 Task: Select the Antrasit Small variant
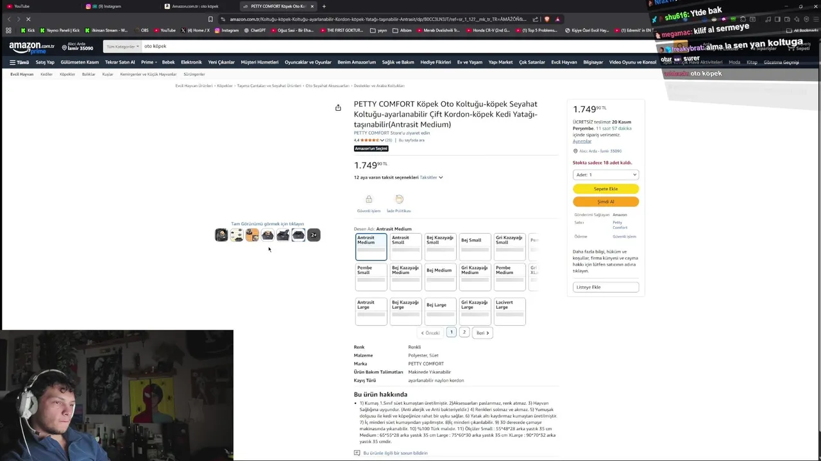406,247
